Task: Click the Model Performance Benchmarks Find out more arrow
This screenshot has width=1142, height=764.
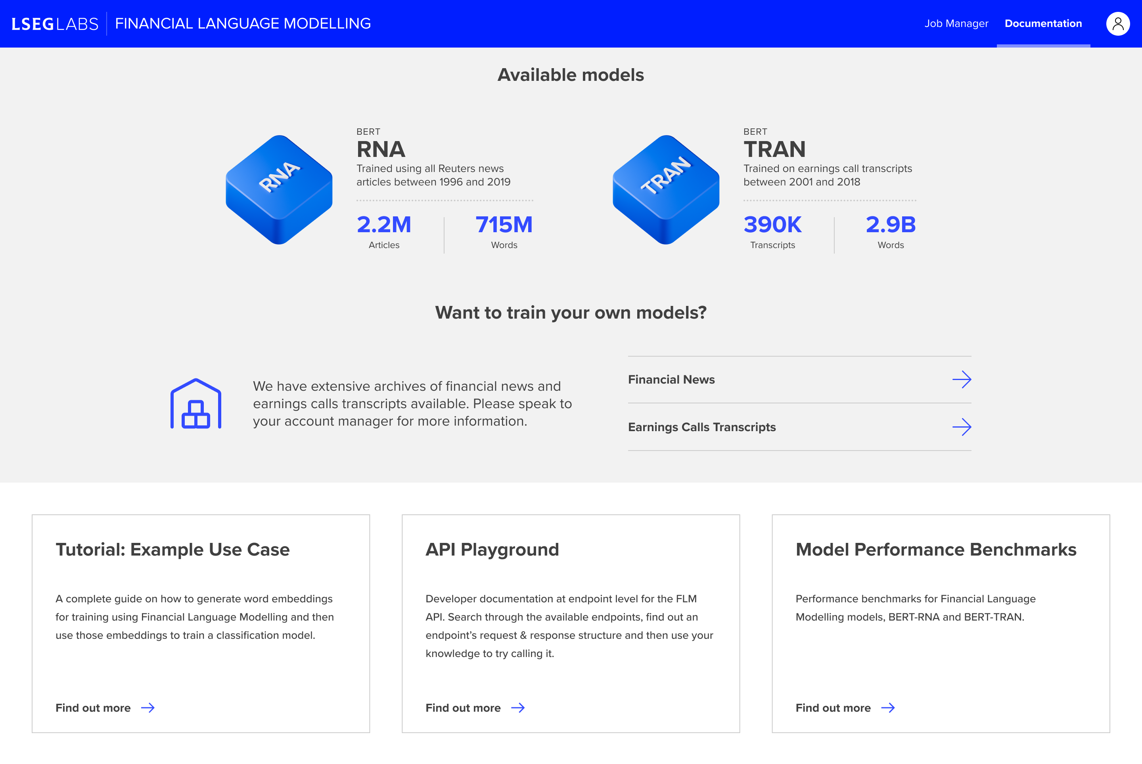Action: [x=888, y=707]
